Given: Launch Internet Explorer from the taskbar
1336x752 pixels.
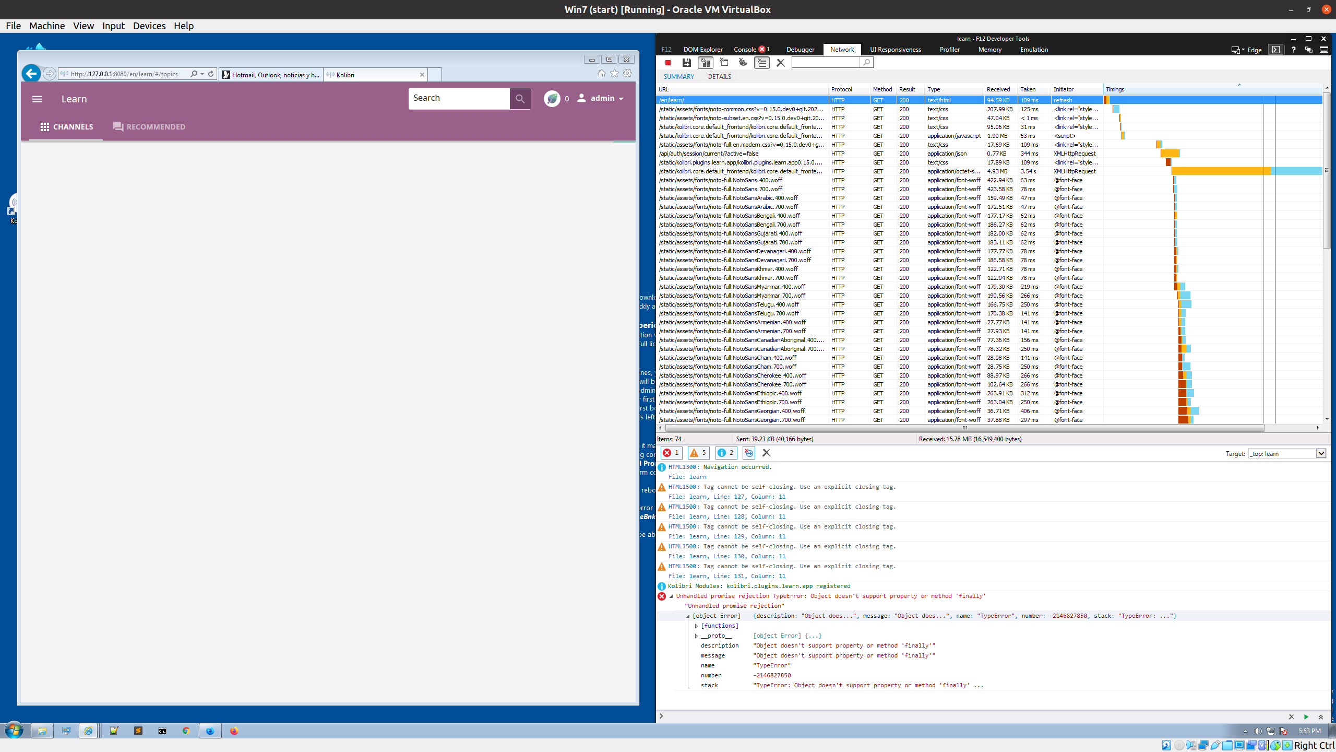Looking at the screenshot, I should (x=89, y=731).
